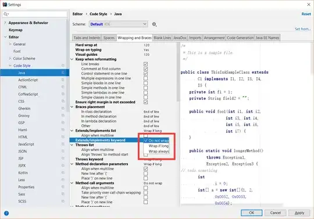This screenshot has width=314, height=219.
Task: Expand Appearance & Behavior tree node
Action: click(x=5, y=23)
